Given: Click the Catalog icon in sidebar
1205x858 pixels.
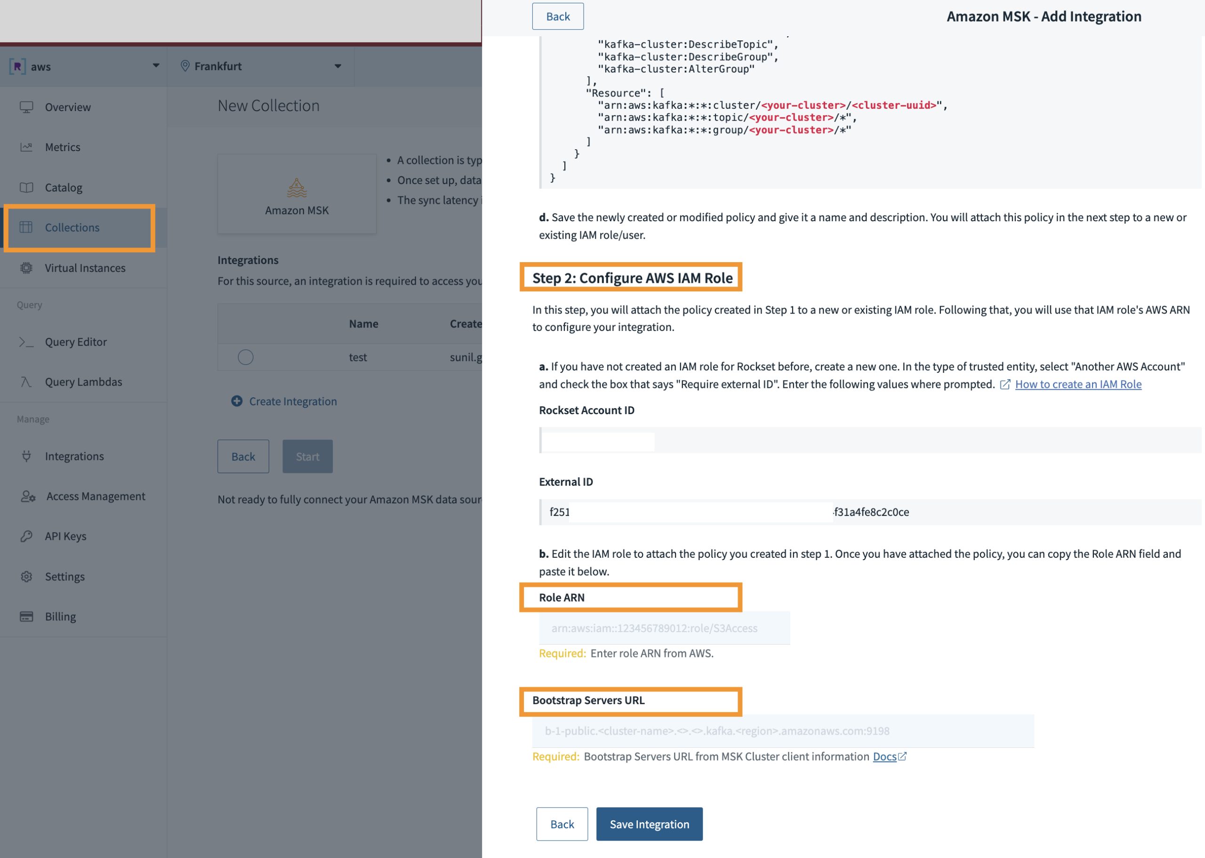Looking at the screenshot, I should [x=26, y=186].
